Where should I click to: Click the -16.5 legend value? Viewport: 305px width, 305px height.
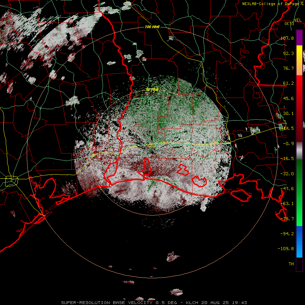pyautogui.click(x=287, y=159)
